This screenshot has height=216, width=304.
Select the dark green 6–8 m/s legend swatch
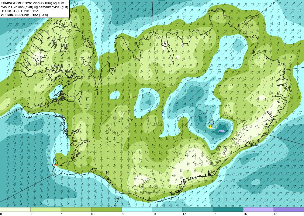pos(106,209)
